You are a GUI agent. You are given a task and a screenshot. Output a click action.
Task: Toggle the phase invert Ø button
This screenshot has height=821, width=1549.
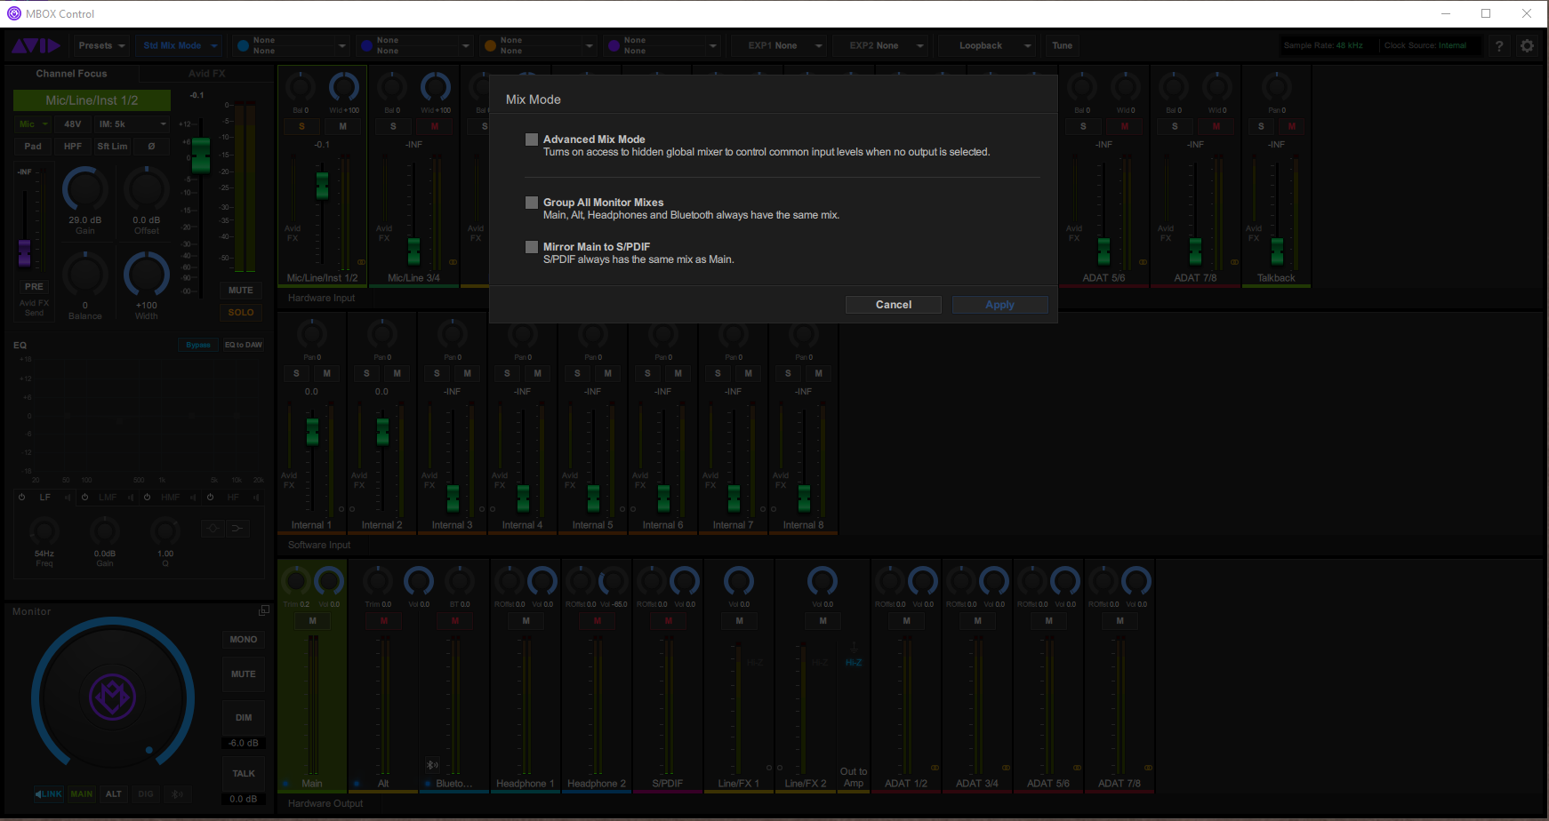coord(151,146)
